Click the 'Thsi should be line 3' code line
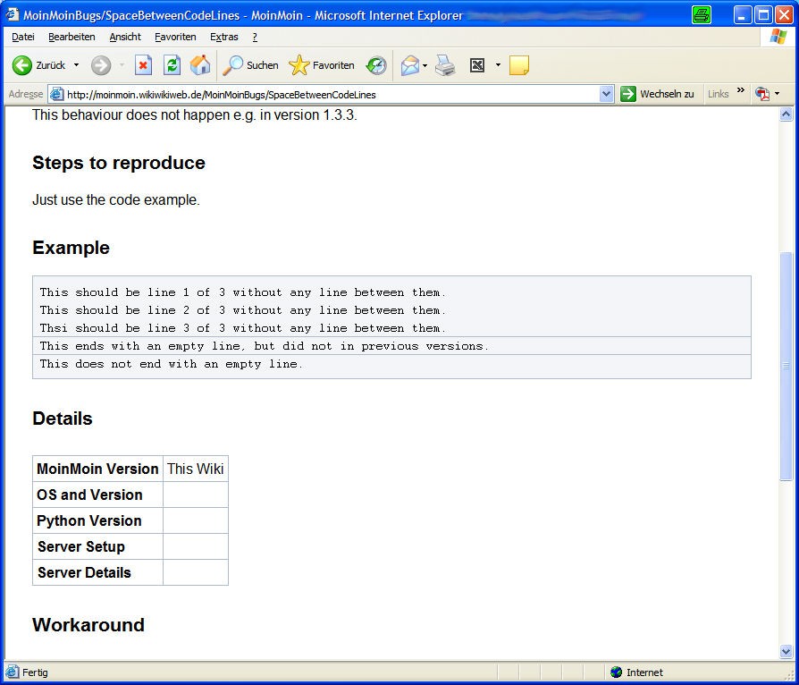799x685 pixels. click(x=242, y=328)
